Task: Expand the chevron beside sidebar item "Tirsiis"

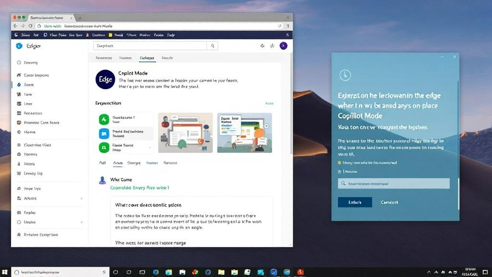Action: click(x=81, y=222)
